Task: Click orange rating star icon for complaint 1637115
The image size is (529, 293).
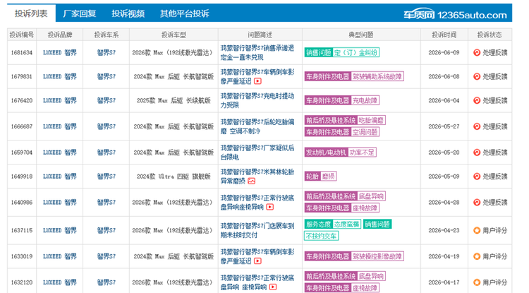Action: point(477,231)
